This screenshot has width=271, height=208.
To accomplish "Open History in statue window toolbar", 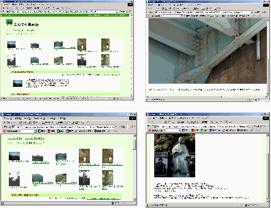I will 204,122.
